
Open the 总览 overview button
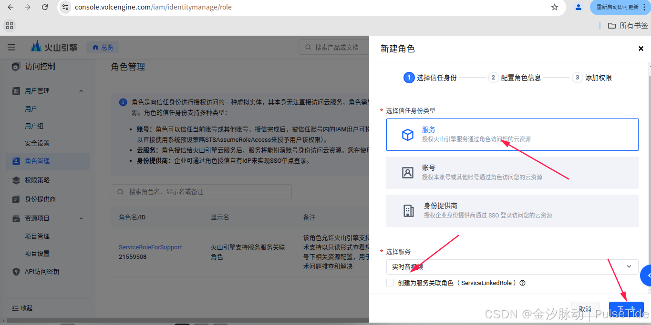click(x=103, y=47)
